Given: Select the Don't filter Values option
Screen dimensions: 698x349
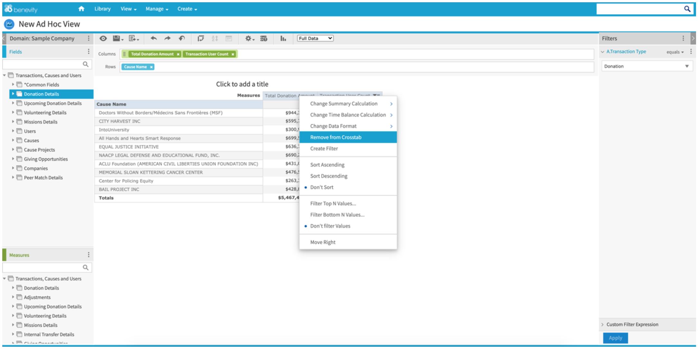Looking at the screenshot, I should click(x=330, y=226).
